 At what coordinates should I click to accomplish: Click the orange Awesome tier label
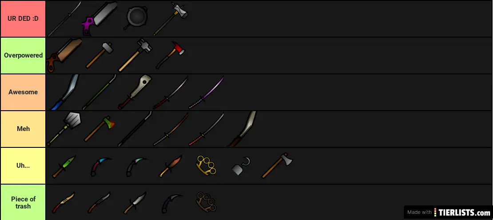tap(23, 92)
